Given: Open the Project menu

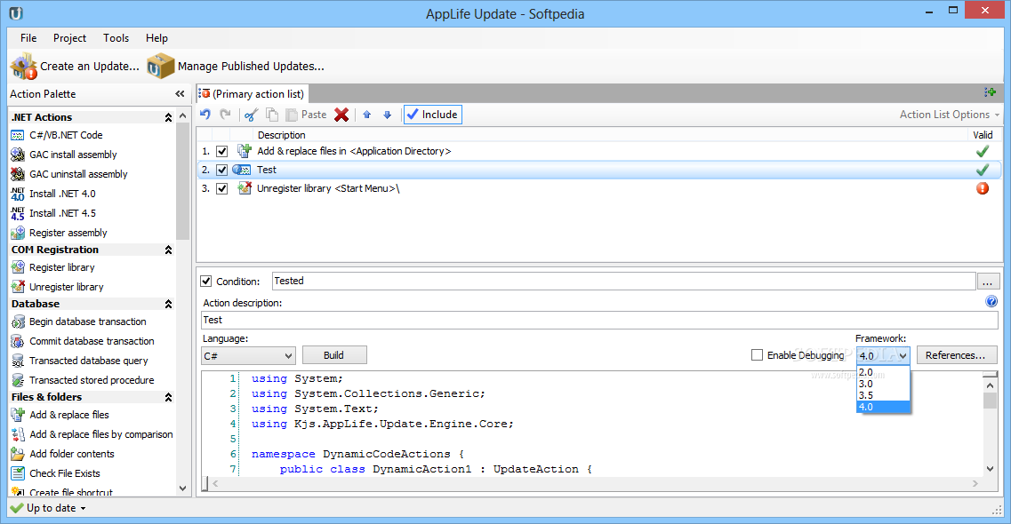Looking at the screenshot, I should coord(69,38).
